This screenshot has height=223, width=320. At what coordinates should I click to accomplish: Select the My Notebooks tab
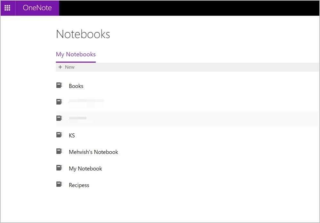[76, 54]
